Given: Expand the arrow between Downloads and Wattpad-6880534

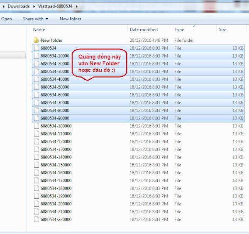Looking at the screenshot, I should (x=34, y=6).
